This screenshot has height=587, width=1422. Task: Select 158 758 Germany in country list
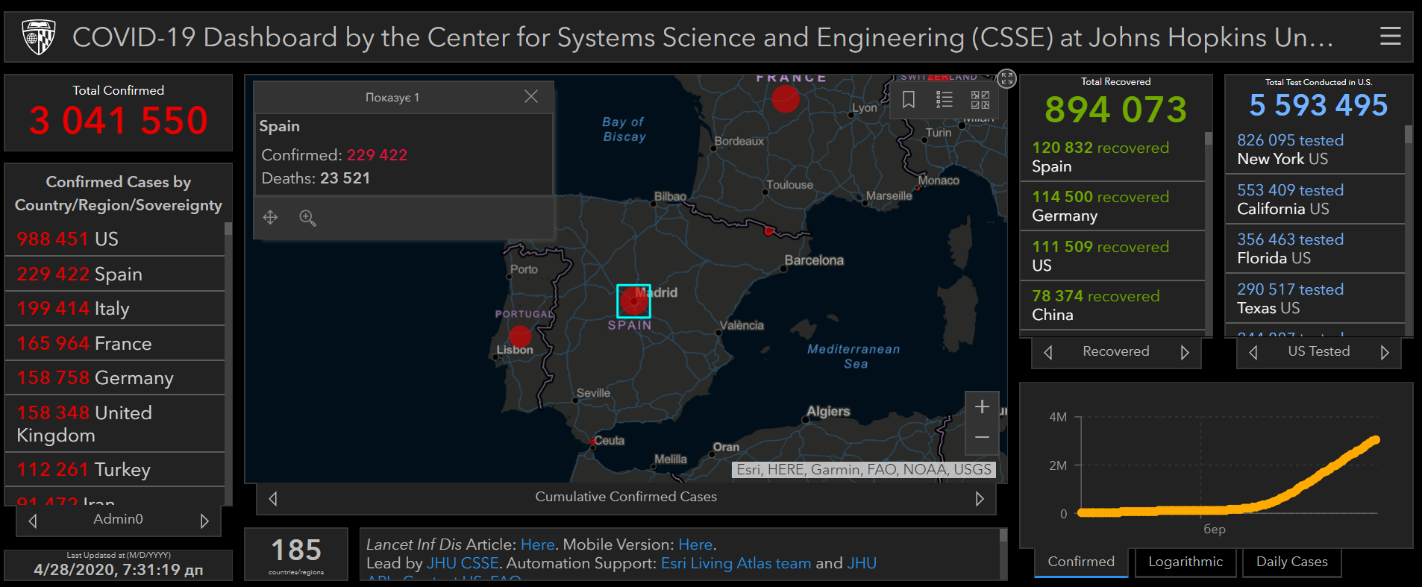[x=115, y=377]
